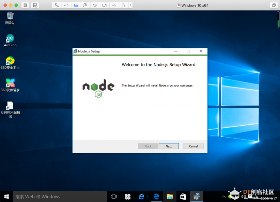Click the network adapter toolbar icon
Screen dimensions: 280x202
pos(66,5)
